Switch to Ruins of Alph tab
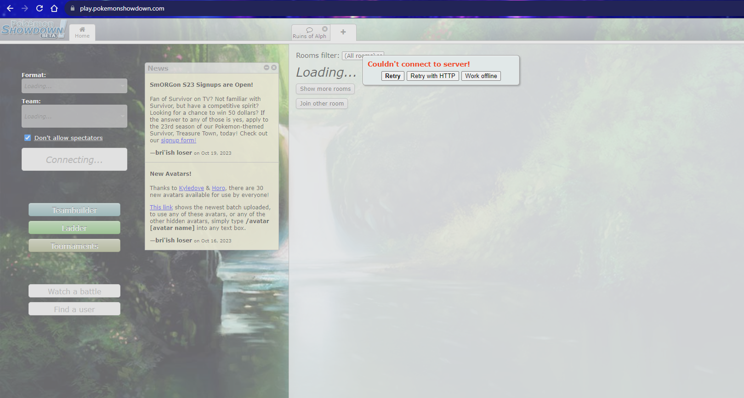 click(x=309, y=33)
